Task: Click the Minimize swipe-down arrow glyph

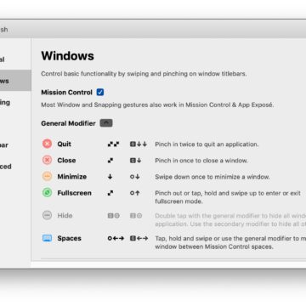Action: pyautogui.click(x=110, y=177)
